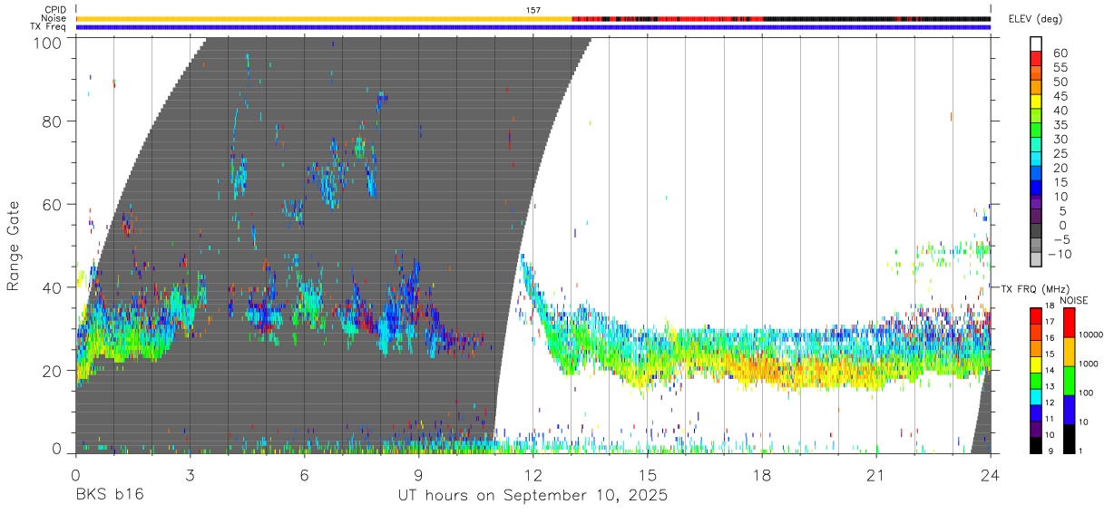Pick the lightest gray bottom ELEV swatch

[1037, 261]
